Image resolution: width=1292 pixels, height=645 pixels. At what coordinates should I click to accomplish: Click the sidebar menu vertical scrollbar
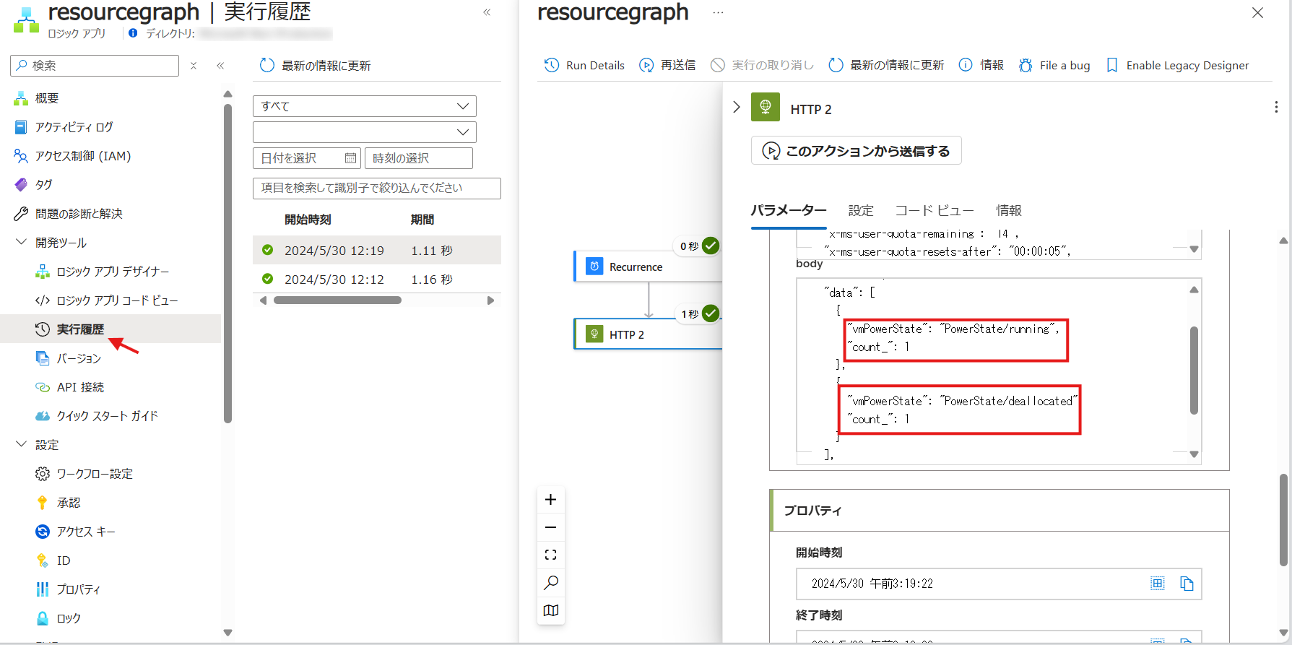click(227, 264)
